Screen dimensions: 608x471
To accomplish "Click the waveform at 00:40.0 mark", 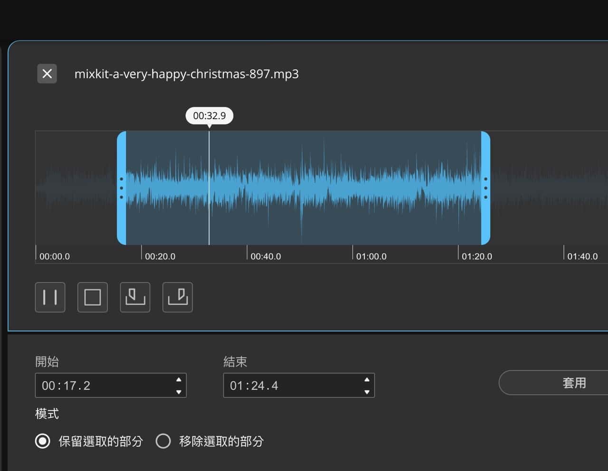I will 247,188.
